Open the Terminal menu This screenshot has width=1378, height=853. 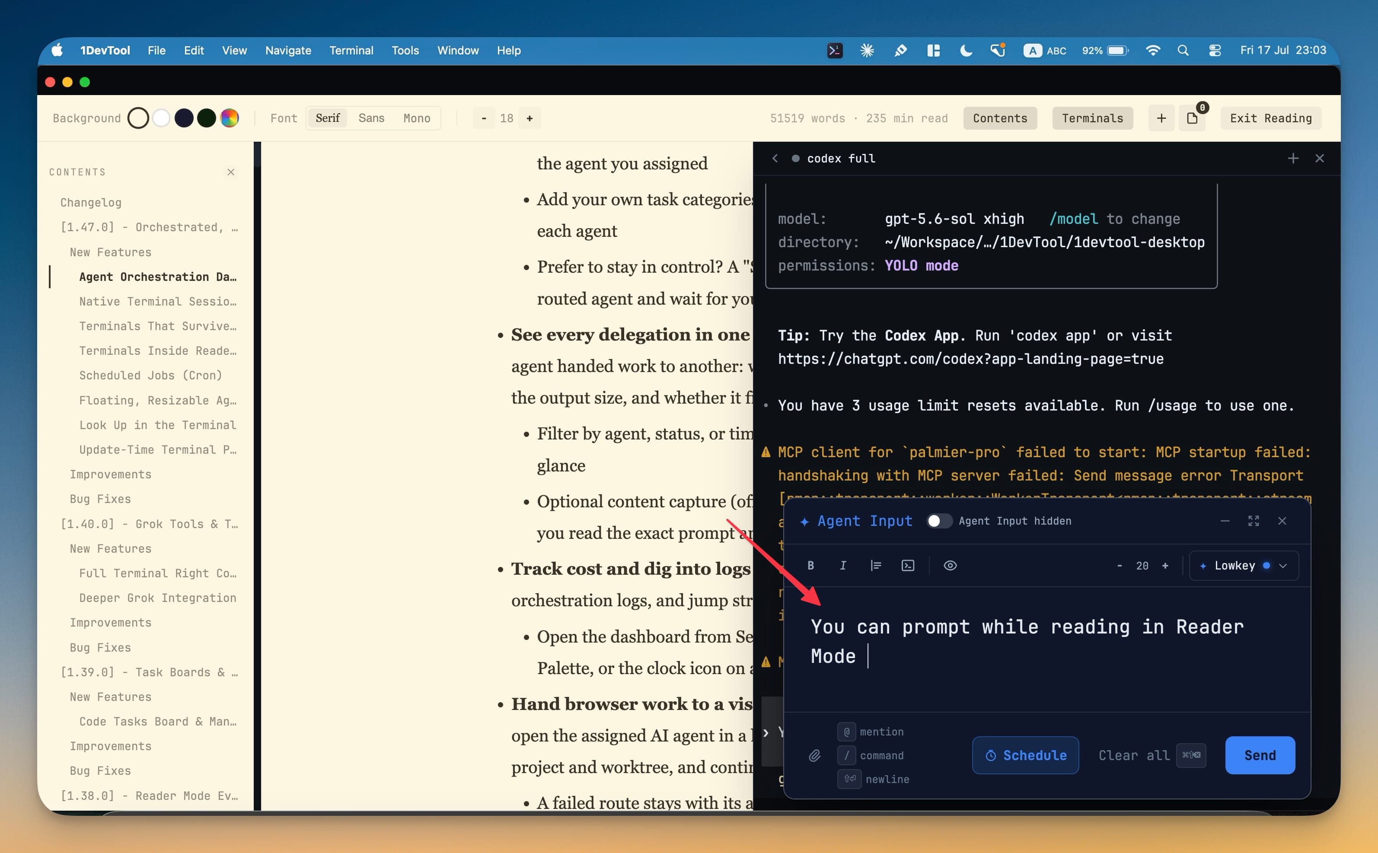pos(351,50)
